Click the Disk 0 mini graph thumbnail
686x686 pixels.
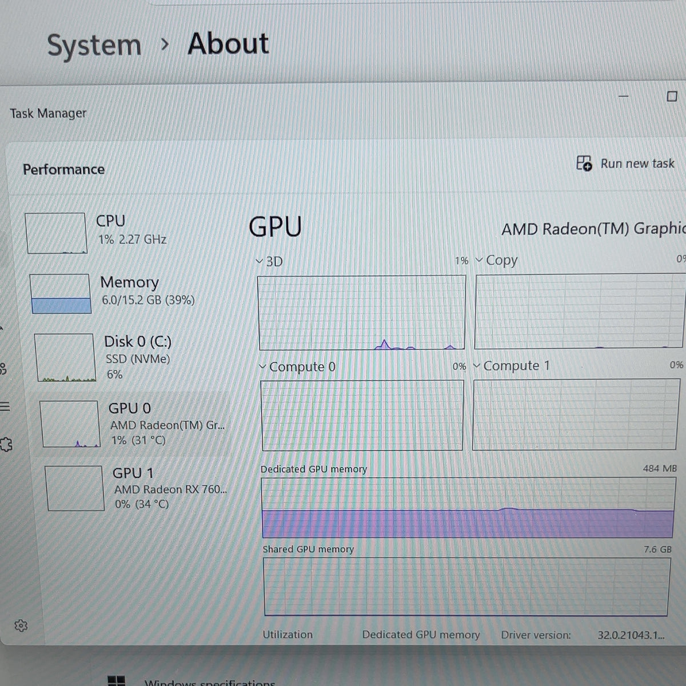(x=65, y=358)
